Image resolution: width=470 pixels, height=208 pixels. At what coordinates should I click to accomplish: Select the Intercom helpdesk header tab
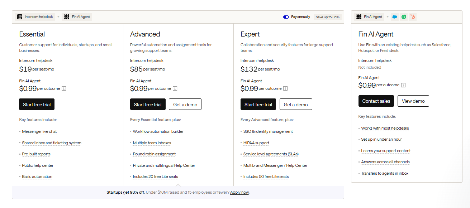pos(35,17)
